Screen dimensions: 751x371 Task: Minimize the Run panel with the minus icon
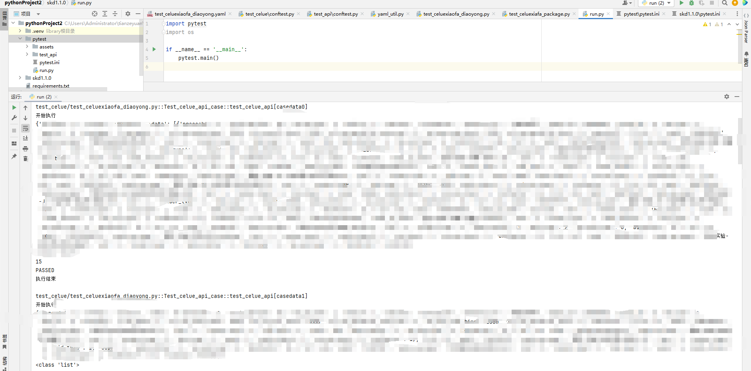click(x=737, y=97)
